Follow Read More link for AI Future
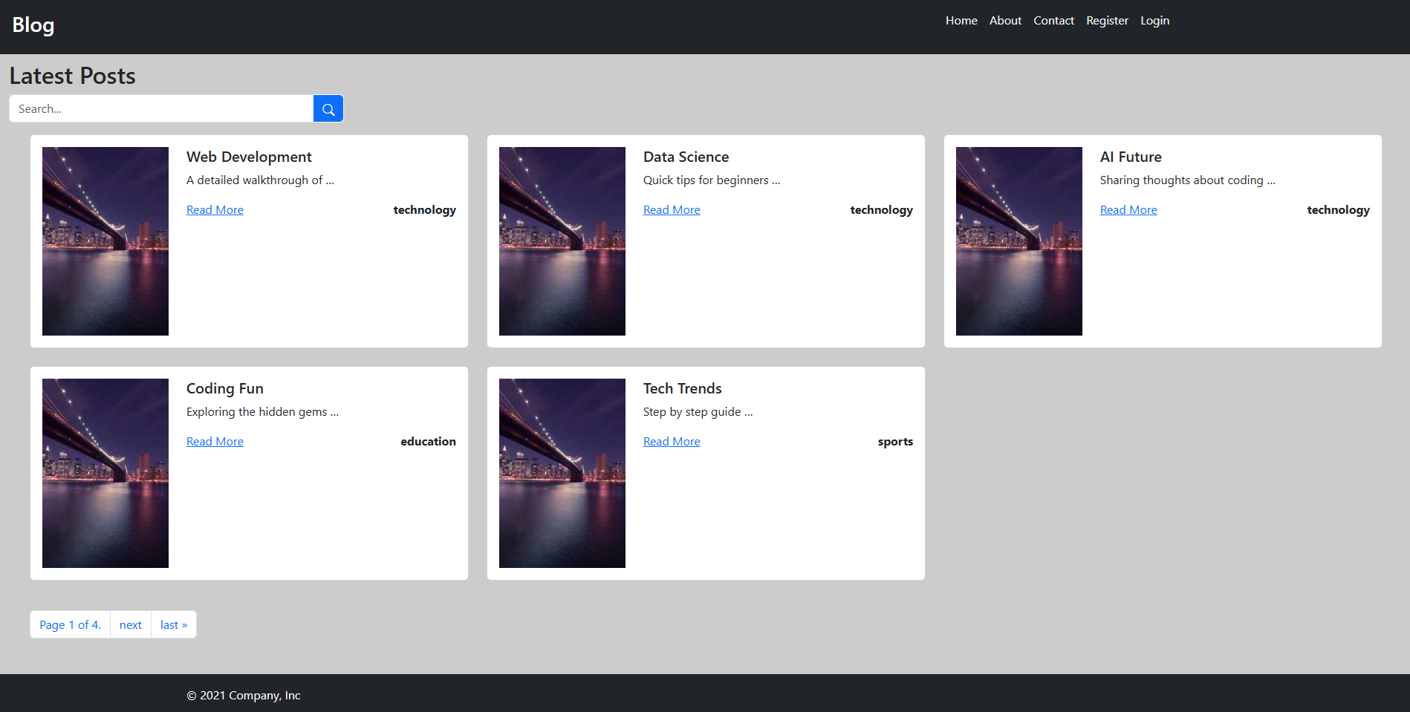This screenshot has width=1410, height=712. 1128,210
